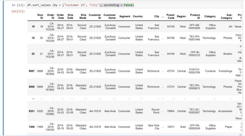
Task: Click Customer ID AA-10315 in row 7468
Action: tap(95, 127)
